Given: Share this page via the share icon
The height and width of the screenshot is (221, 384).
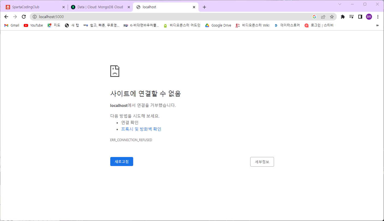Looking at the screenshot, I should coord(323,17).
